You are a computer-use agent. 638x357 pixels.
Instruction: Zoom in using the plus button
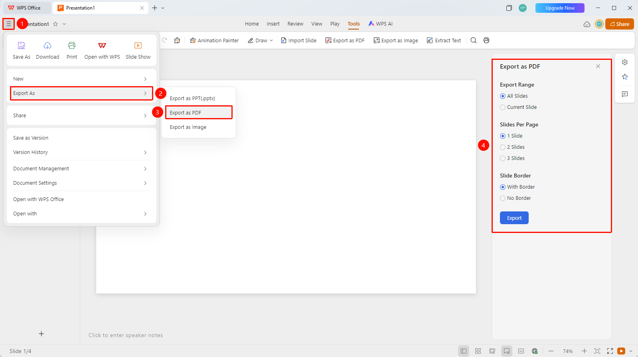pyautogui.click(x=584, y=351)
